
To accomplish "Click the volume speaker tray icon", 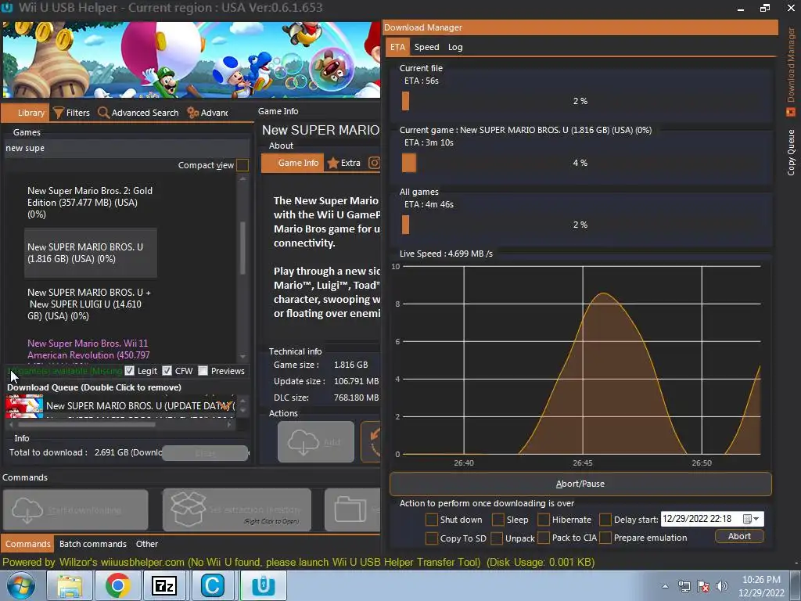I will point(721,586).
